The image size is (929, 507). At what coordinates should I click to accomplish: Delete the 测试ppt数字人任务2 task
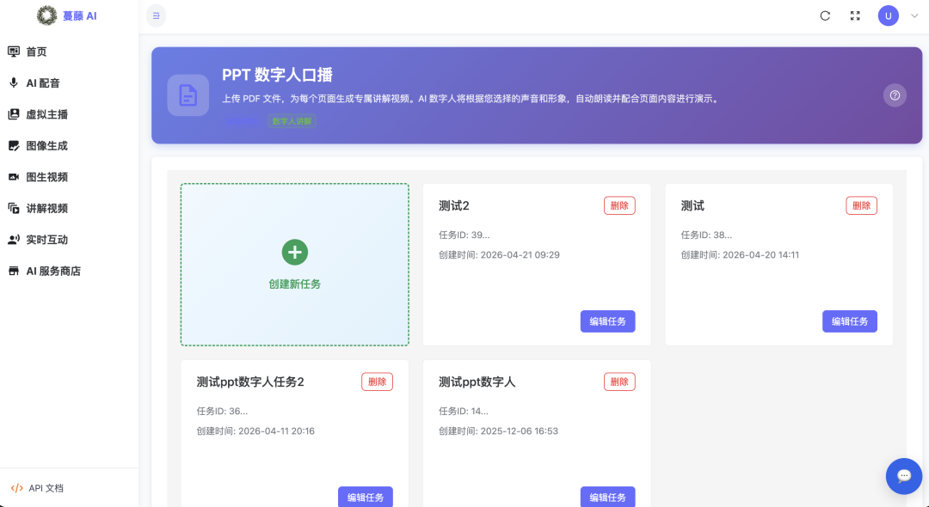(x=377, y=382)
